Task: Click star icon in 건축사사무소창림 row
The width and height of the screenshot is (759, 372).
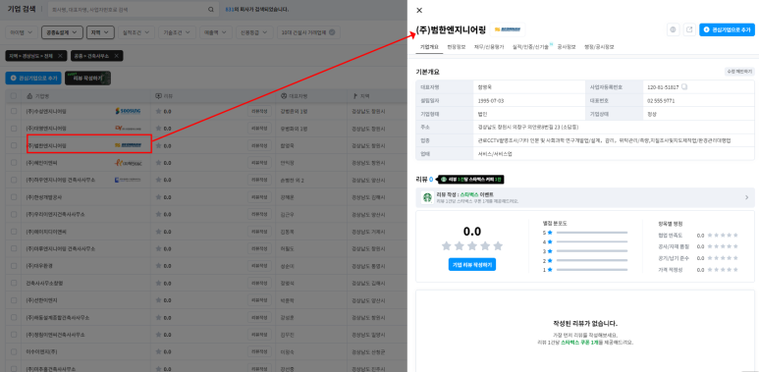Action: 158,283
